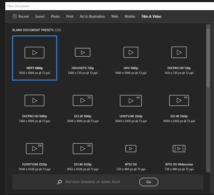Click the 'FUHDTV/8K 4320p' preset name
This screenshot has height=195, width=214.
click(35, 164)
